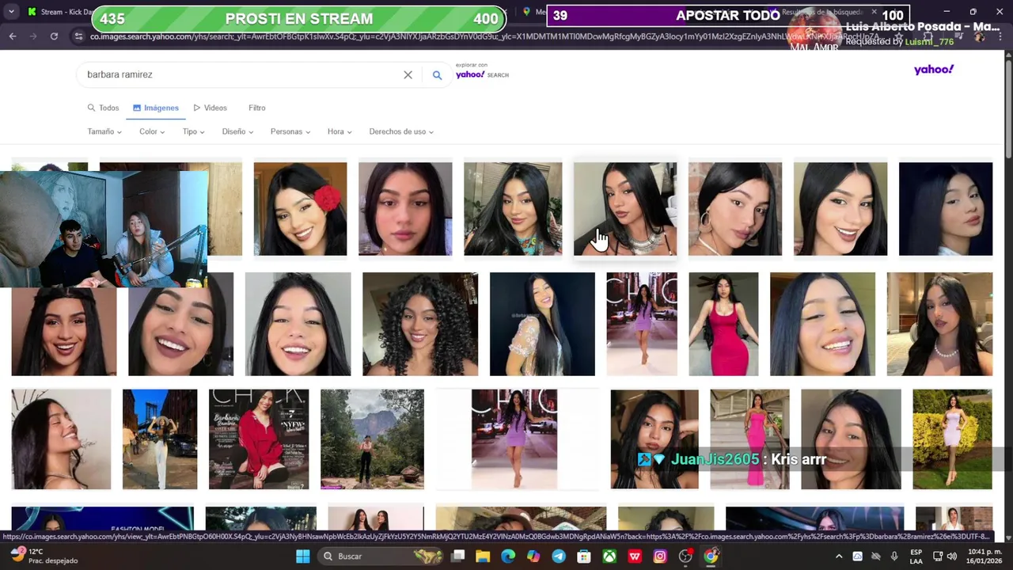Reload the page with the refresh icon
The height and width of the screenshot is (570, 1013).
pos(54,36)
